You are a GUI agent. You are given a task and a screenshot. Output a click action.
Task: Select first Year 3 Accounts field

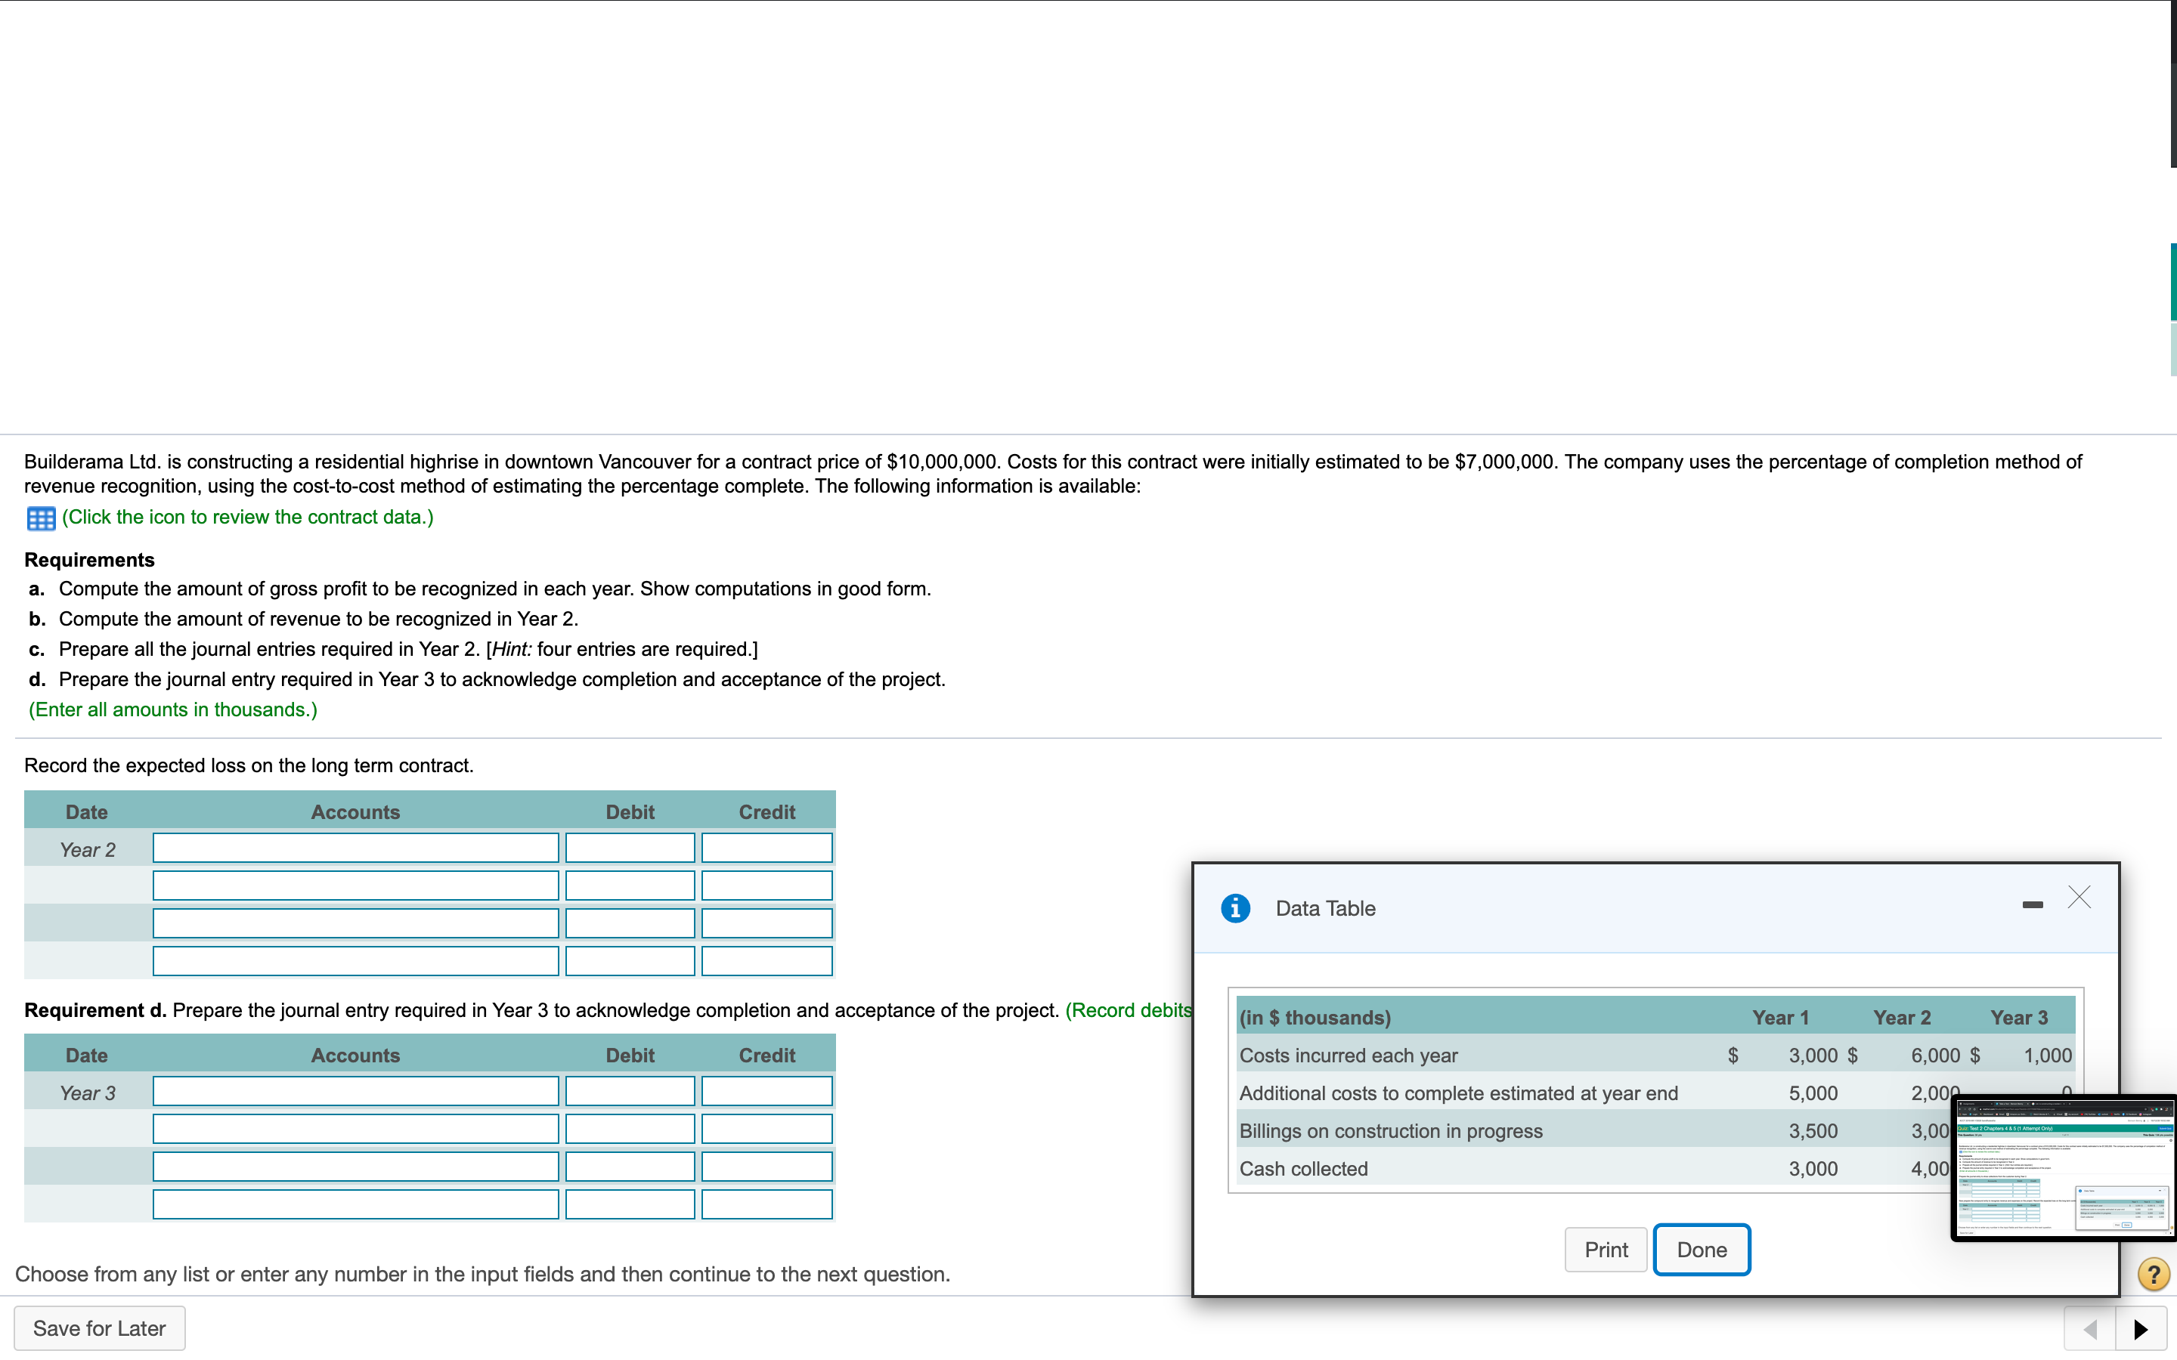point(355,1091)
